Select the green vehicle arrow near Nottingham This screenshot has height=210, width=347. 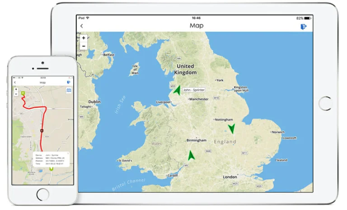[x=231, y=129]
